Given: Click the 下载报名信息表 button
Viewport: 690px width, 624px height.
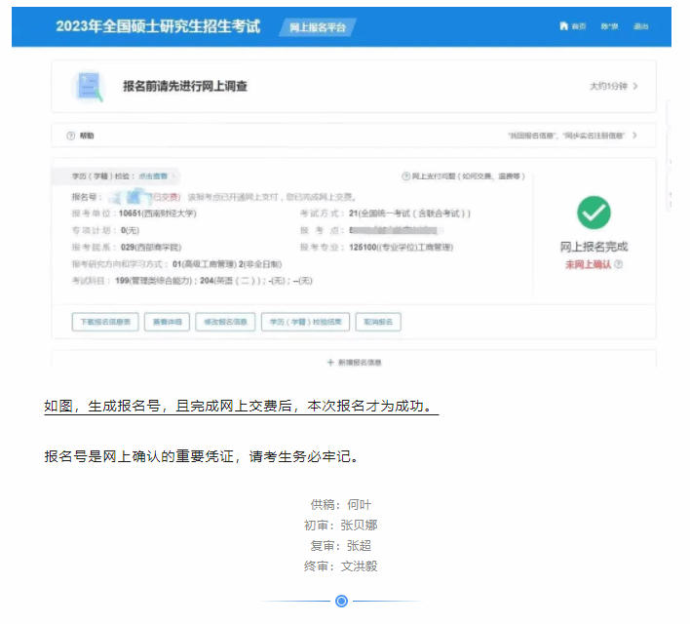Looking at the screenshot, I should [x=104, y=322].
